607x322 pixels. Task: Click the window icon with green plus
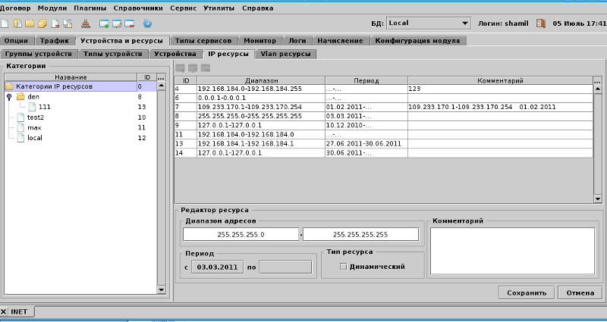point(104,23)
